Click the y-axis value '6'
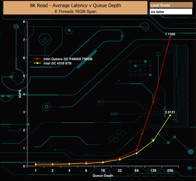196x181 pixels. 24,58
